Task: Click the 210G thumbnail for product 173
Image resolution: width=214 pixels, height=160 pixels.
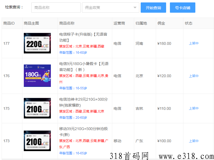Action: point(37,141)
